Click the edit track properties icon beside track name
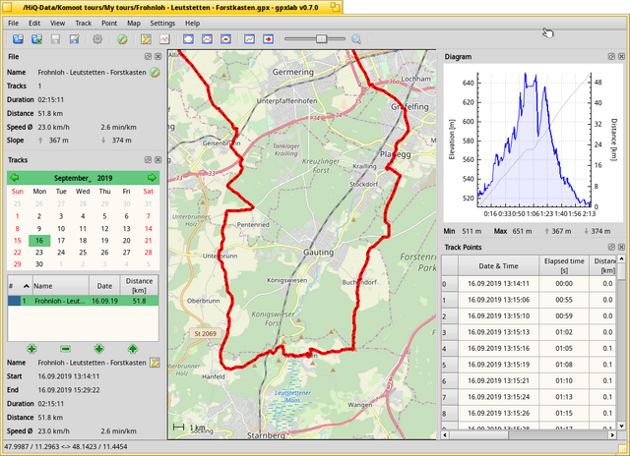630x456 pixels. 155,363
